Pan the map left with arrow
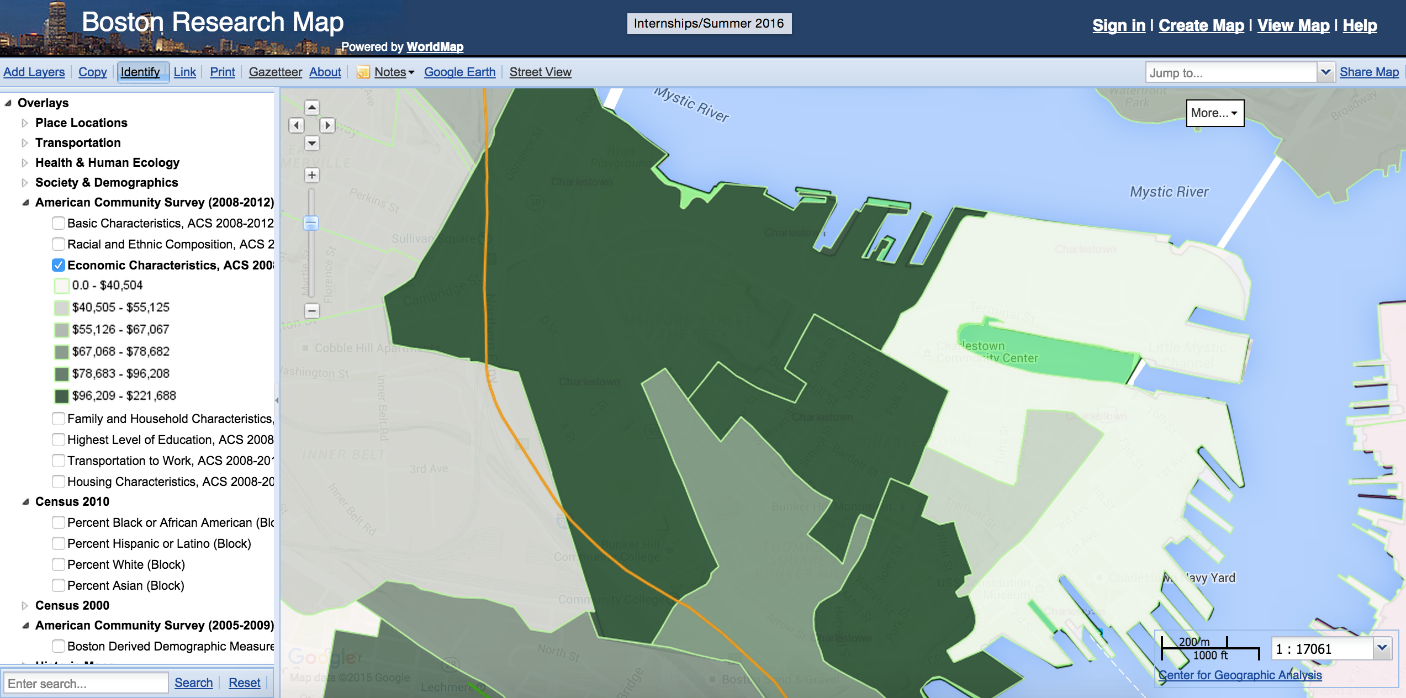 (297, 125)
